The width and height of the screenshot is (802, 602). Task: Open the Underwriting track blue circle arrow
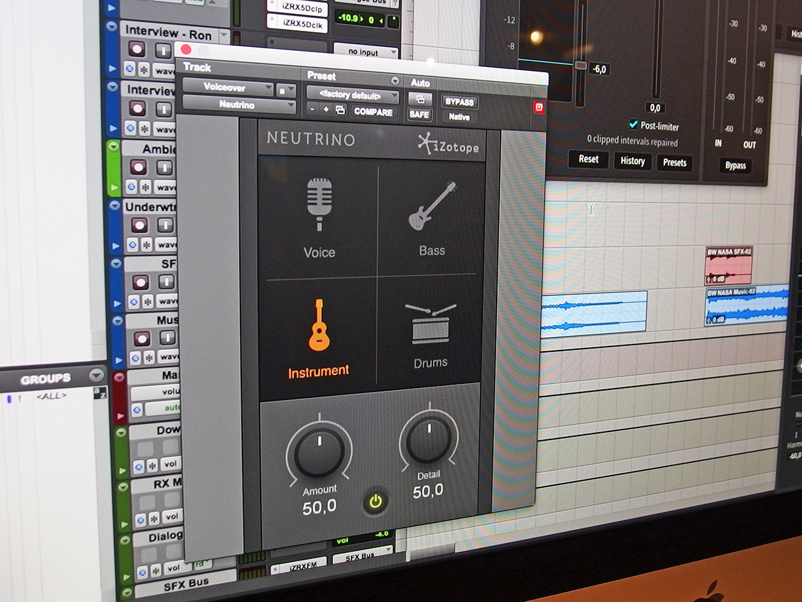coord(114,204)
